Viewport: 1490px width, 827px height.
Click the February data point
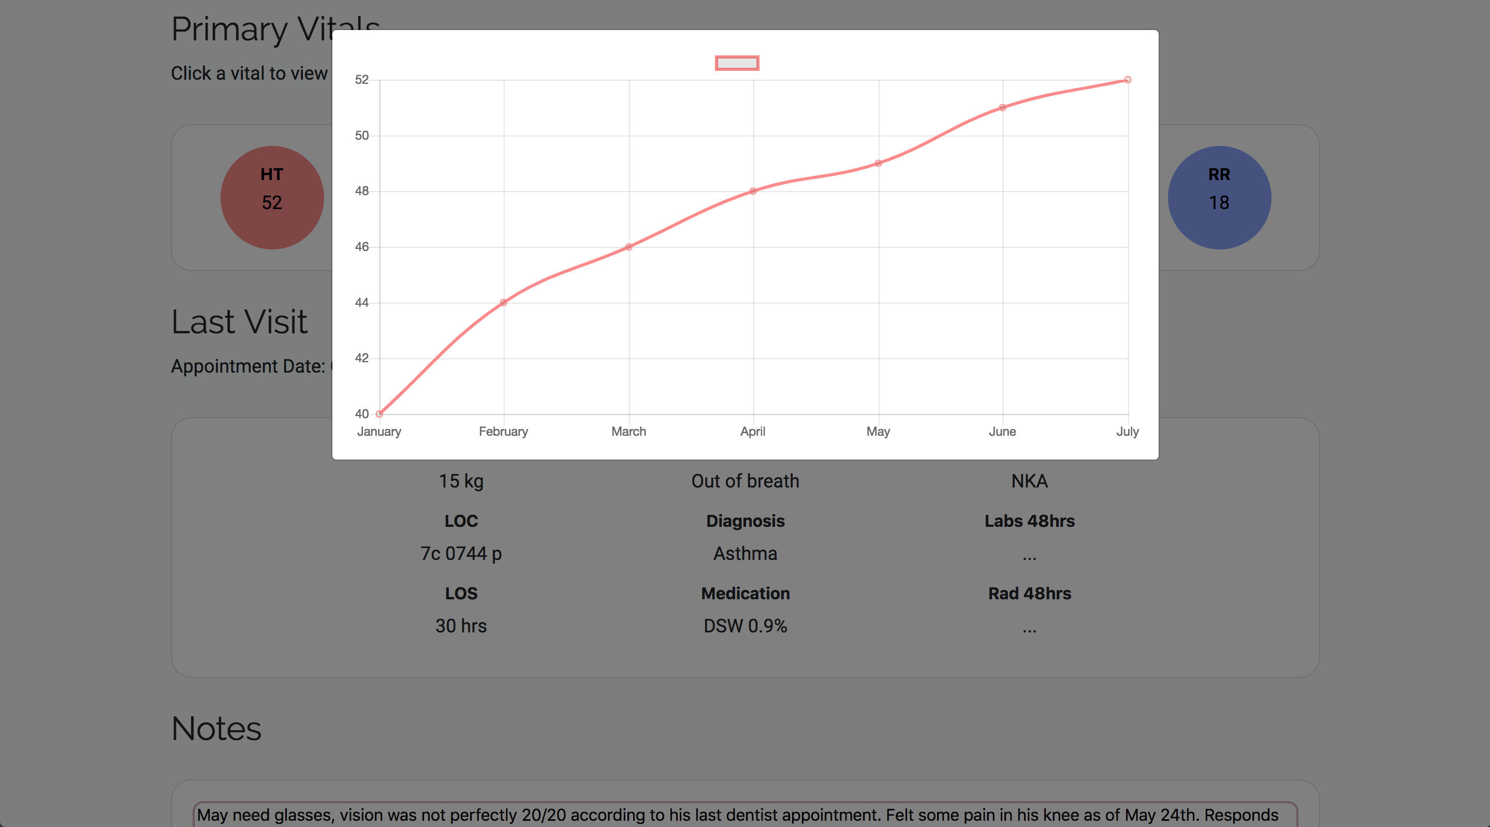tap(503, 302)
